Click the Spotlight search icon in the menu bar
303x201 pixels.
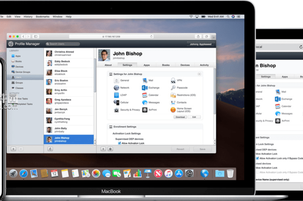coord(228,17)
